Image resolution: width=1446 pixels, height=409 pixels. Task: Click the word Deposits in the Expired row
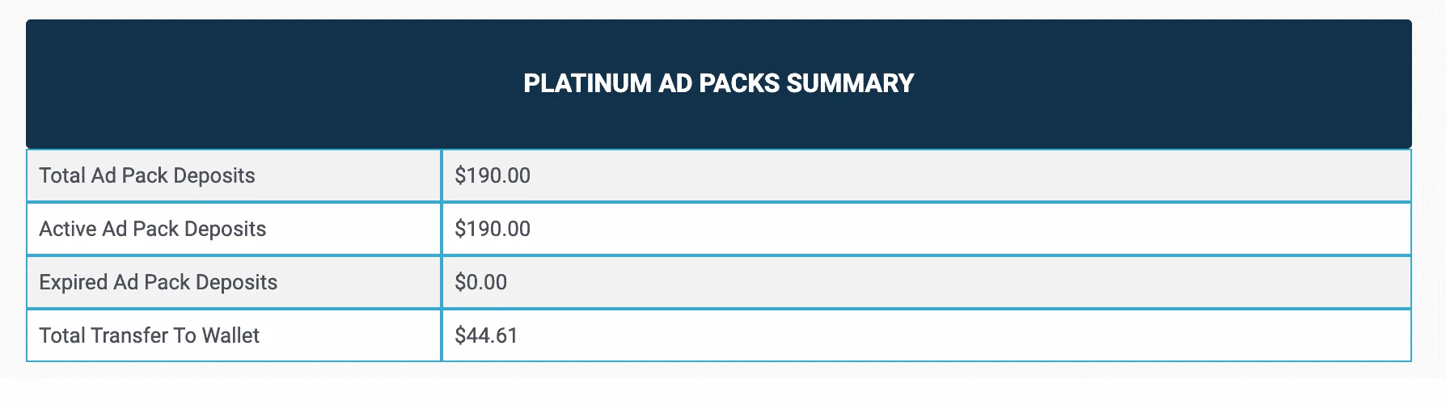(x=237, y=282)
